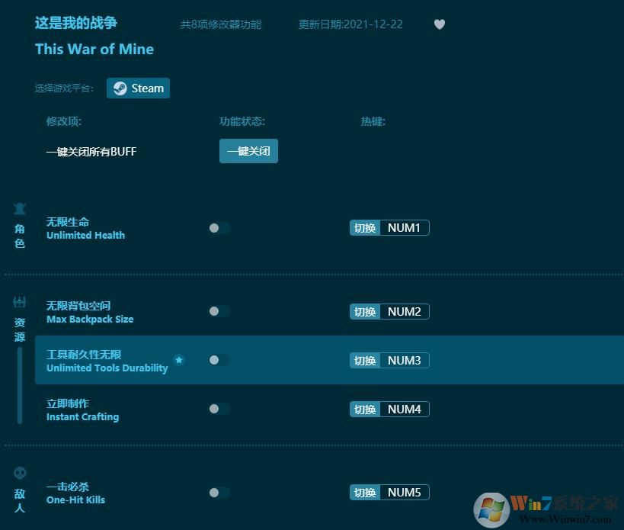Click NUM5 hotkey for One-Hit Kills
The height and width of the screenshot is (530, 624).
pos(403,492)
